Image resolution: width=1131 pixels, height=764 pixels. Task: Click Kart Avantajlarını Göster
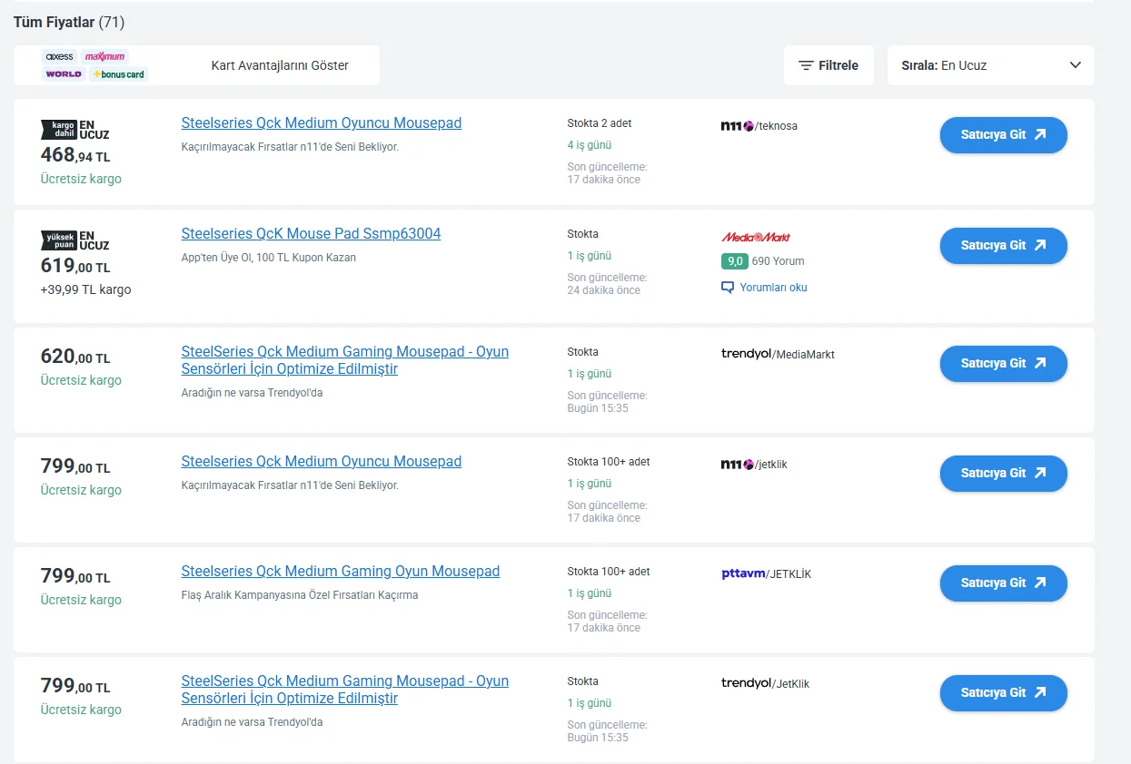tap(280, 65)
